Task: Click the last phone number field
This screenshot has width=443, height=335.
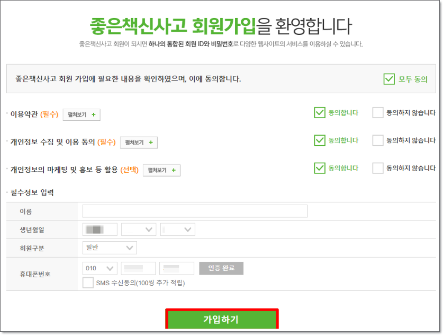Action: [x=177, y=268]
